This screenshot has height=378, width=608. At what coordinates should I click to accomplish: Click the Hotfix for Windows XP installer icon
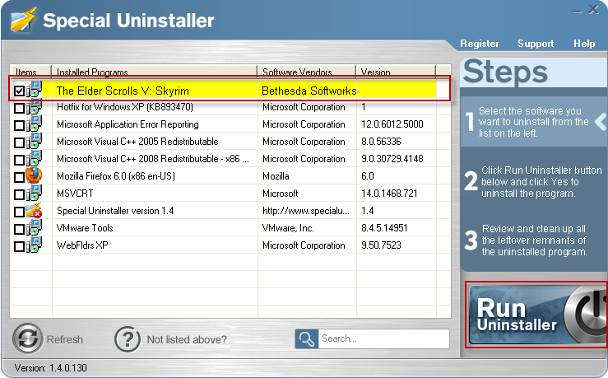tap(34, 107)
